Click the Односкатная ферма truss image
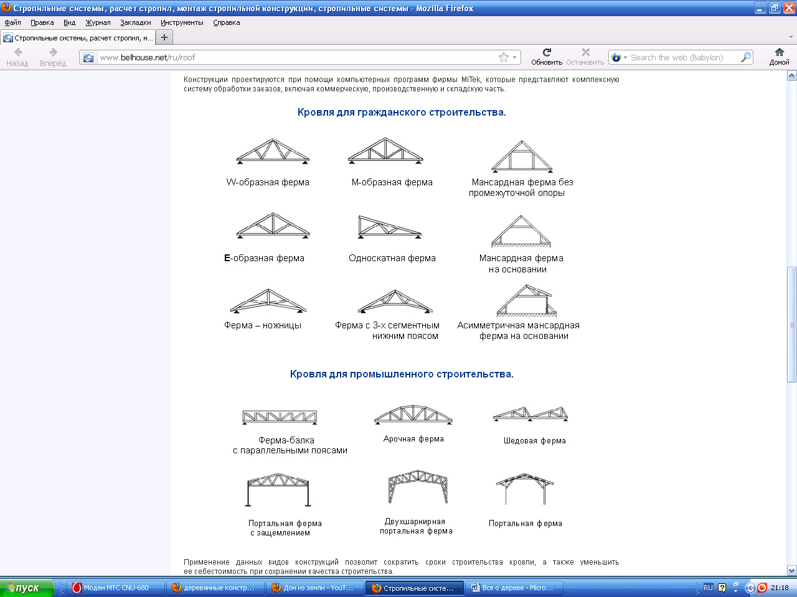This screenshot has width=797, height=597. click(x=390, y=227)
